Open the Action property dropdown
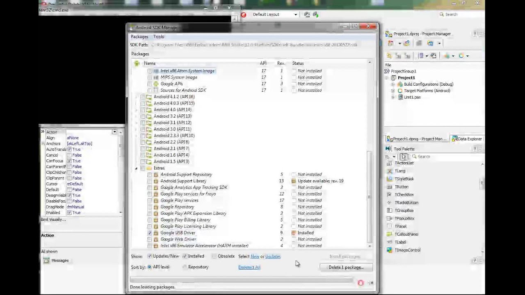This screenshot has height=295, width=525. pos(114,132)
